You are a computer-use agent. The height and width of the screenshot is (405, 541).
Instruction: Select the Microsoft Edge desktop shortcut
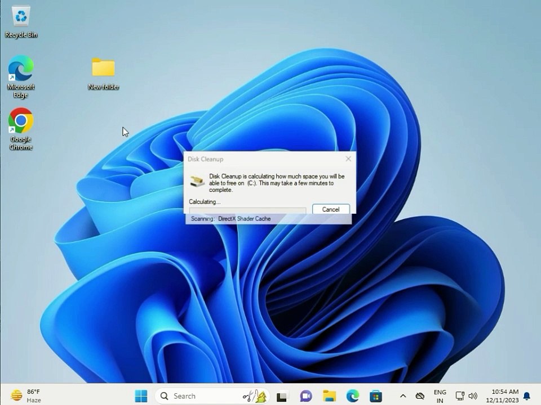point(21,77)
